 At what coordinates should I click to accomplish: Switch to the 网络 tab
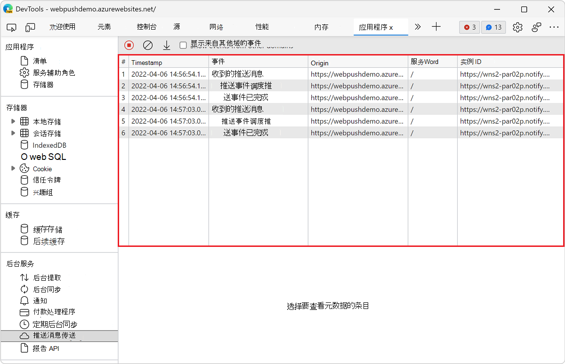pos(216,27)
